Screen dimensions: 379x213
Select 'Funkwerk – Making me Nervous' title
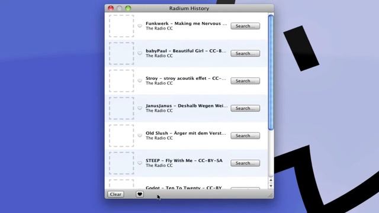click(x=187, y=24)
